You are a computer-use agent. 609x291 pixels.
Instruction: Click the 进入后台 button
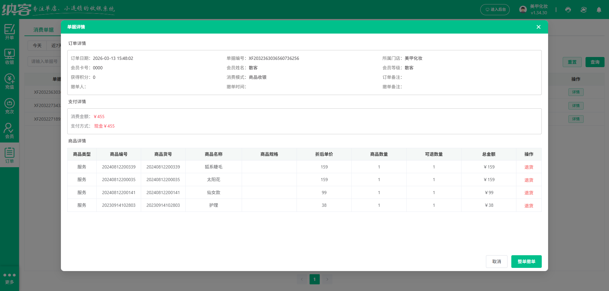(495, 9)
